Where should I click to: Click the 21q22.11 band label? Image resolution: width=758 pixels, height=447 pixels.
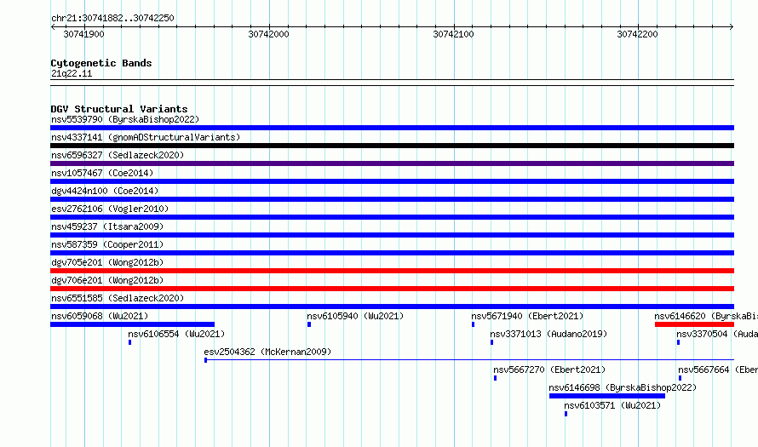[x=72, y=73]
